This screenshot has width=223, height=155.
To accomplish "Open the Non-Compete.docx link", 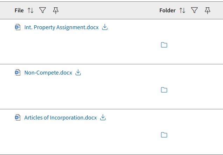I will pos(48,73).
